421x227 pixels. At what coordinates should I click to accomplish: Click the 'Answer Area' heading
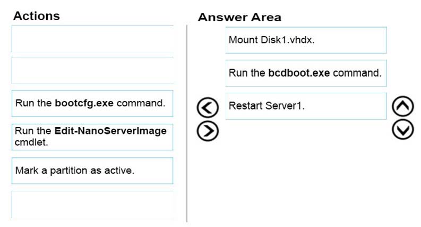click(x=239, y=17)
